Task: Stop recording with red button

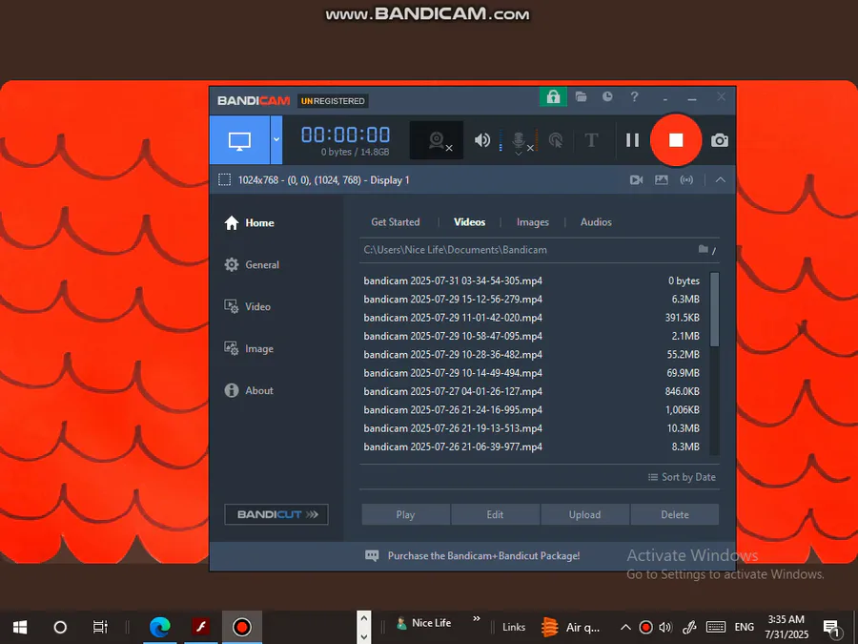Action: click(x=676, y=140)
